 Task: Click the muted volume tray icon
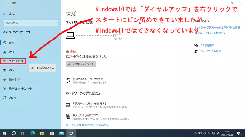(209, 133)
